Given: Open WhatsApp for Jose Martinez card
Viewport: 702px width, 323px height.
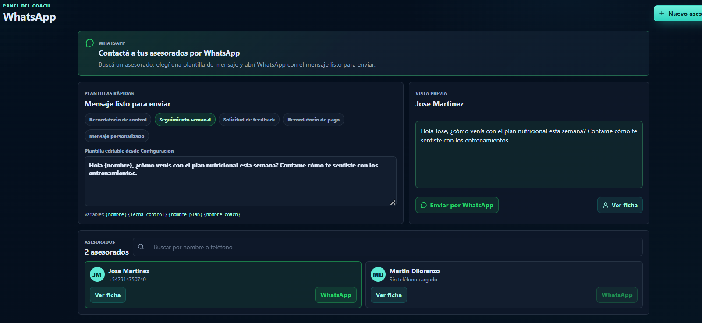Looking at the screenshot, I should (x=336, y=295).
